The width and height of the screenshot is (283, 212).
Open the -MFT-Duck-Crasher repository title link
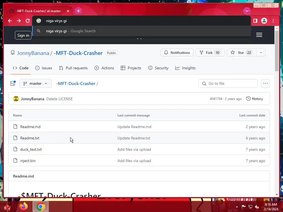pos(78,53)
